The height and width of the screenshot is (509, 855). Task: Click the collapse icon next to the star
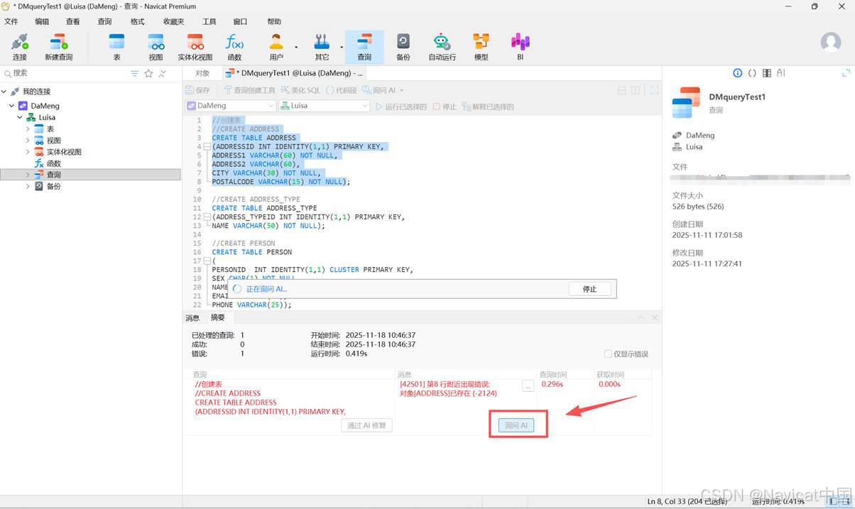(163, 73)
